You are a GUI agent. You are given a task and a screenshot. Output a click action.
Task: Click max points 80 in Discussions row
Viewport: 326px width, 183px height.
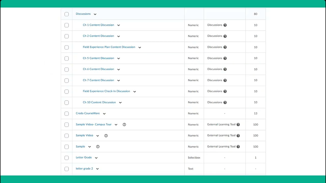coord(255,14)
